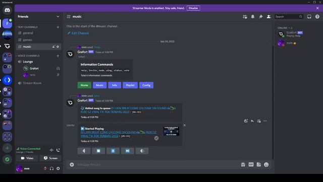The image size is (323, 182).
Task: Open the Config commands button
Action: [146, 85]
